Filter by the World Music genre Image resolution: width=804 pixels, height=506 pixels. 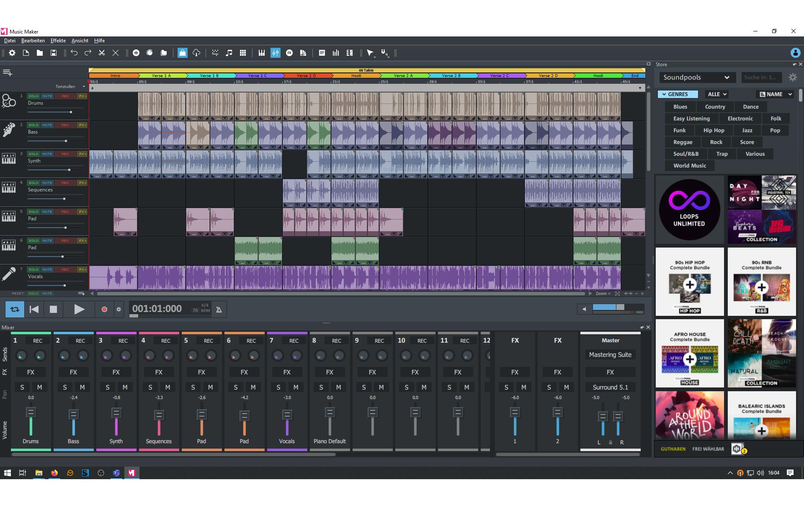(690, 165)
